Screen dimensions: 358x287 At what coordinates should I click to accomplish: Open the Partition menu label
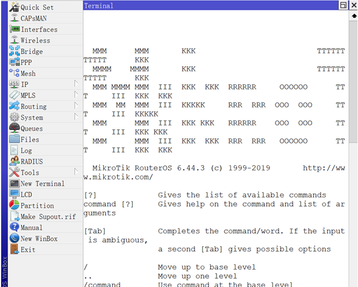tap(37, 206)
